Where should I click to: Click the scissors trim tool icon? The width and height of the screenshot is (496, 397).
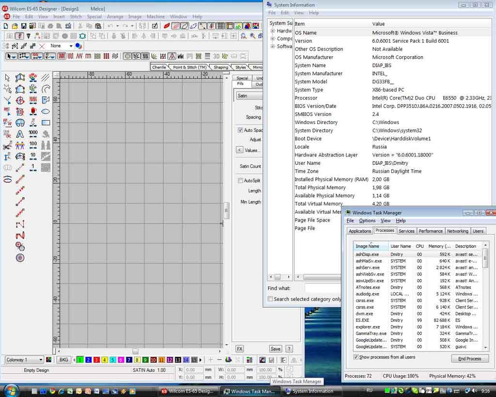click(7, 145)
